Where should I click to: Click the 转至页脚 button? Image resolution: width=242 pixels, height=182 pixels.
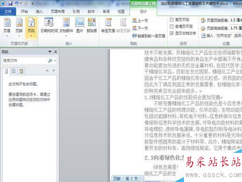coord(123,25)
